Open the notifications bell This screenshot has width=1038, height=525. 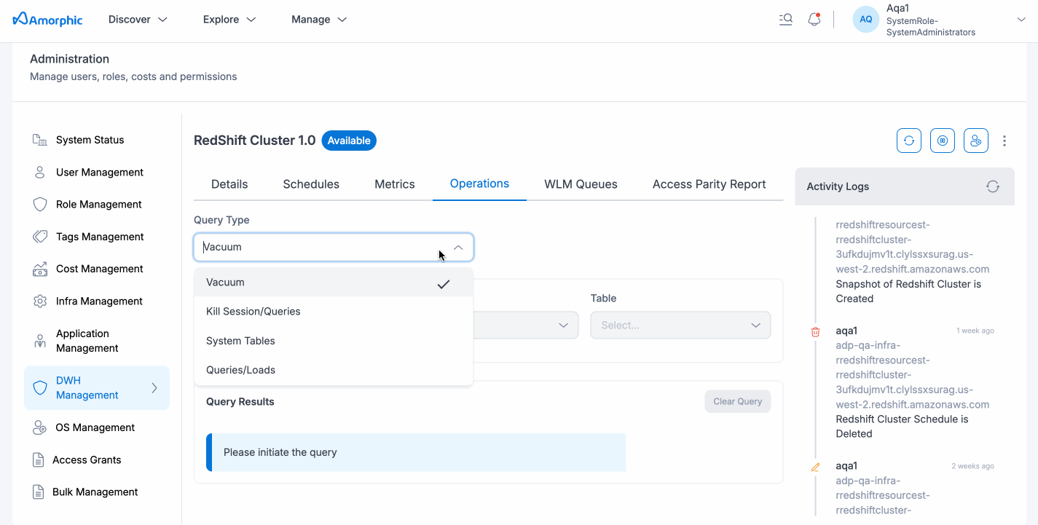click(x=814, y=20)
